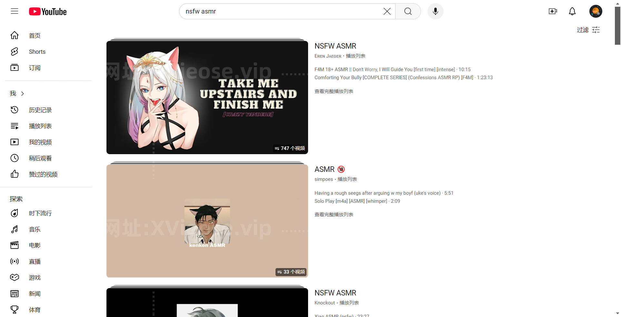This screenshot has height=317, width=621.
Task: Open 订阅 subscriptions icon
Action: [x=15, y=68]
